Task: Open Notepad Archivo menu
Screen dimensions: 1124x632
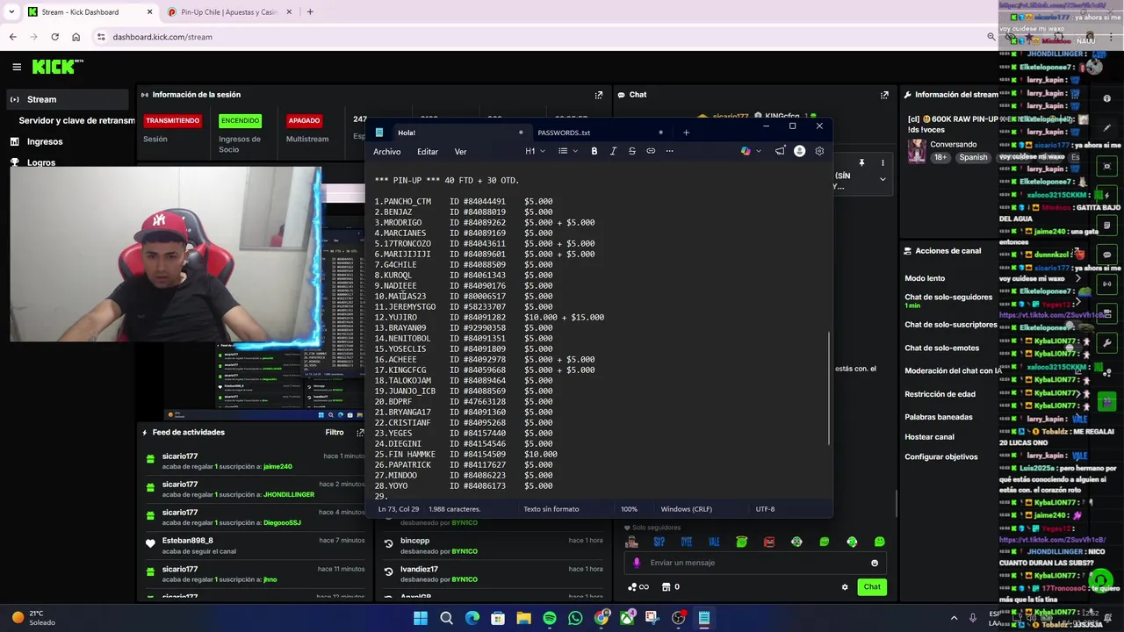Action: (x=386, y=152)
